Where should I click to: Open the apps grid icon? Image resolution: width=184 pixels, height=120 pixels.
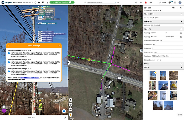pyautogui.click(x=175, y=3)
